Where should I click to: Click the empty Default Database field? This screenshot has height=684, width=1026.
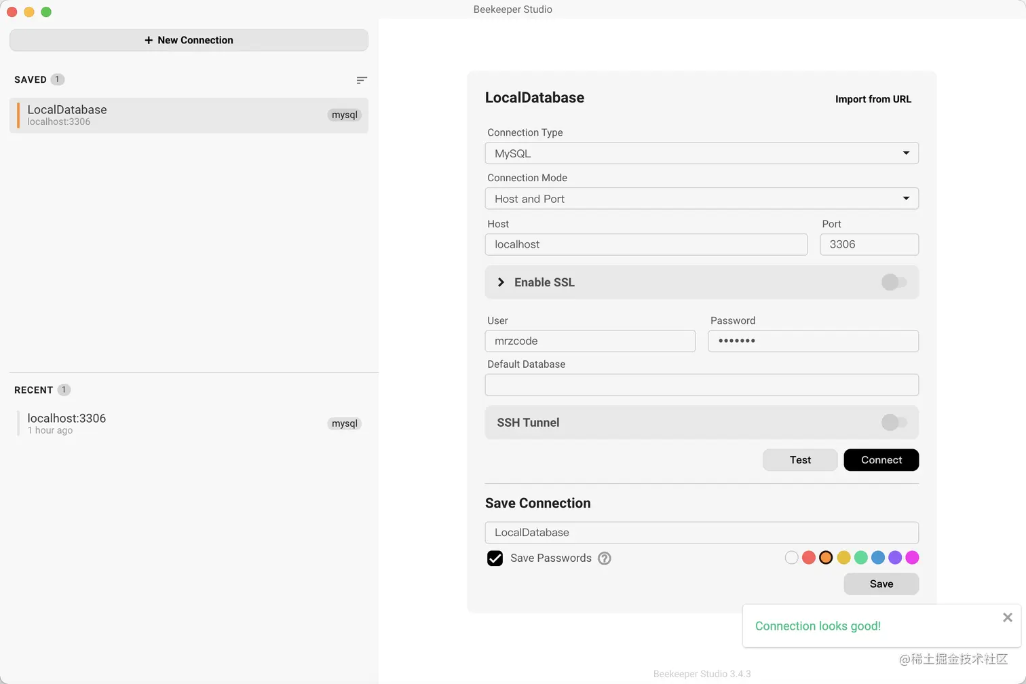click(702, 385)
